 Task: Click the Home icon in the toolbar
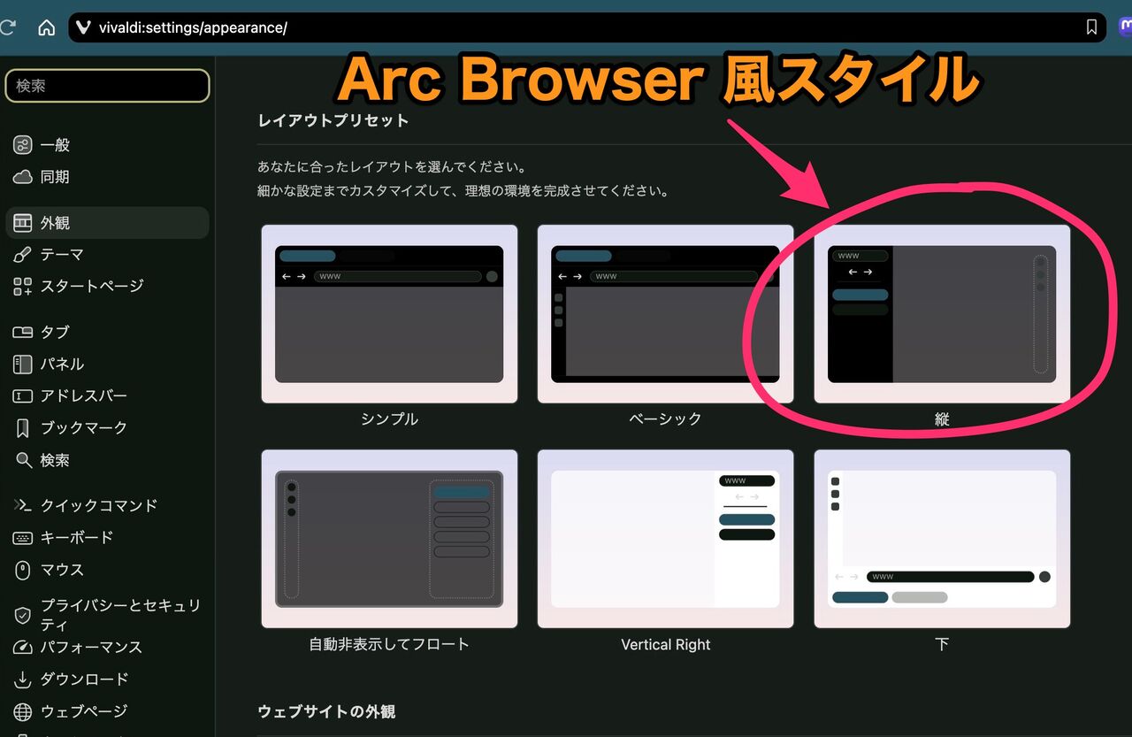[47, 27]
